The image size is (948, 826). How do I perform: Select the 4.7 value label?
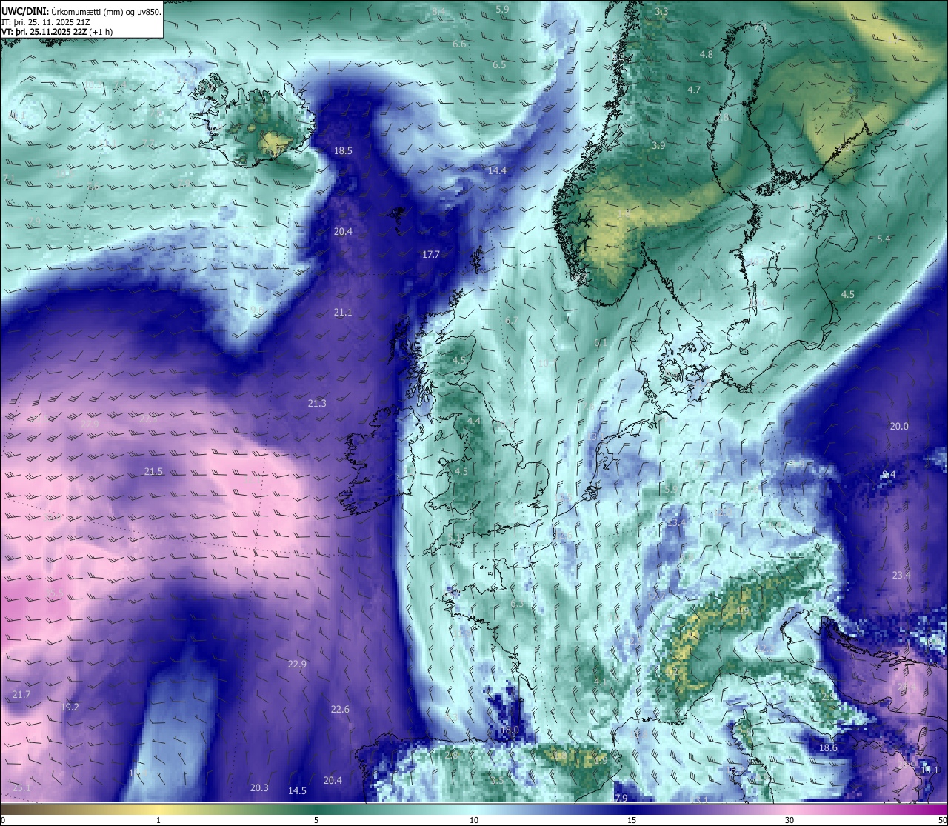pyautogui.click(x=694, y=90)
